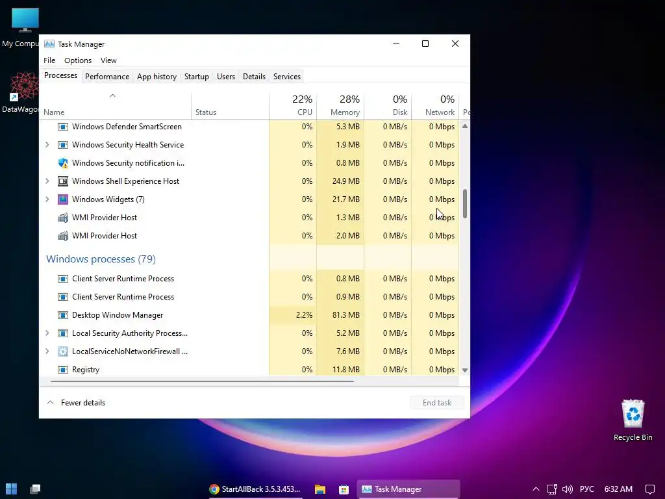Switch to the Users tab

pos(225,77)
